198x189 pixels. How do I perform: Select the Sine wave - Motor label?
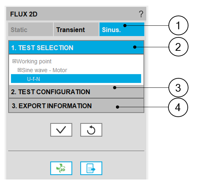[x=44, y=70]
